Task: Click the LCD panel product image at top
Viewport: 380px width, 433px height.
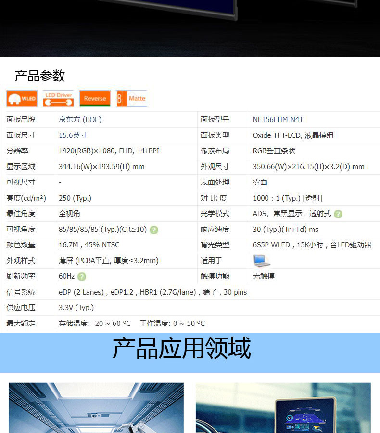Action: coord(190,28)
